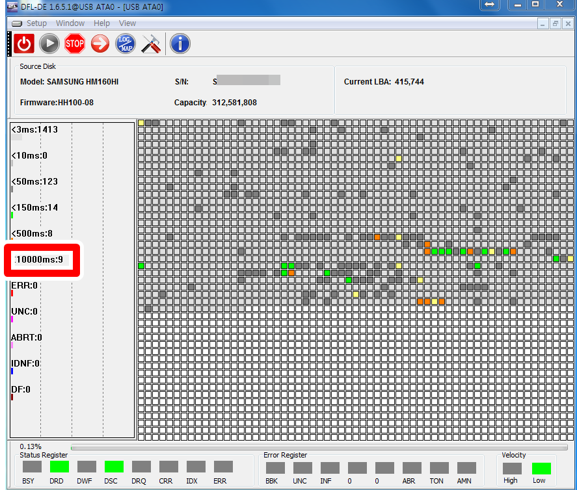Restore the inner USB ATA0 child window
Viewport: 577px width, 490px height.
pos(555,24)
